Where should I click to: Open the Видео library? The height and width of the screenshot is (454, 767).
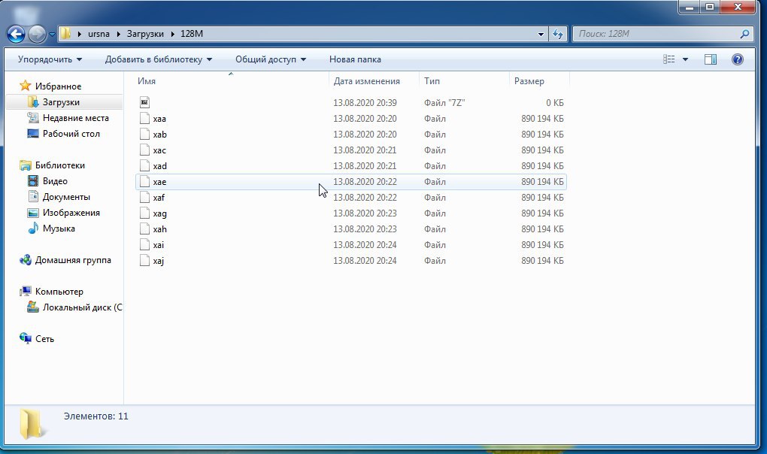pyautogui.click(x=56, y=181)
